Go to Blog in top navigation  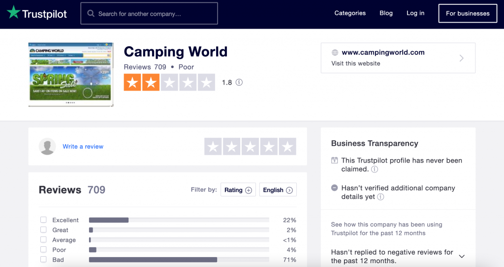(x=386, y=13)
